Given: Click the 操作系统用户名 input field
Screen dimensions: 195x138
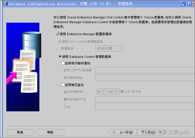Looking at the screenshot, I should 145,99.
